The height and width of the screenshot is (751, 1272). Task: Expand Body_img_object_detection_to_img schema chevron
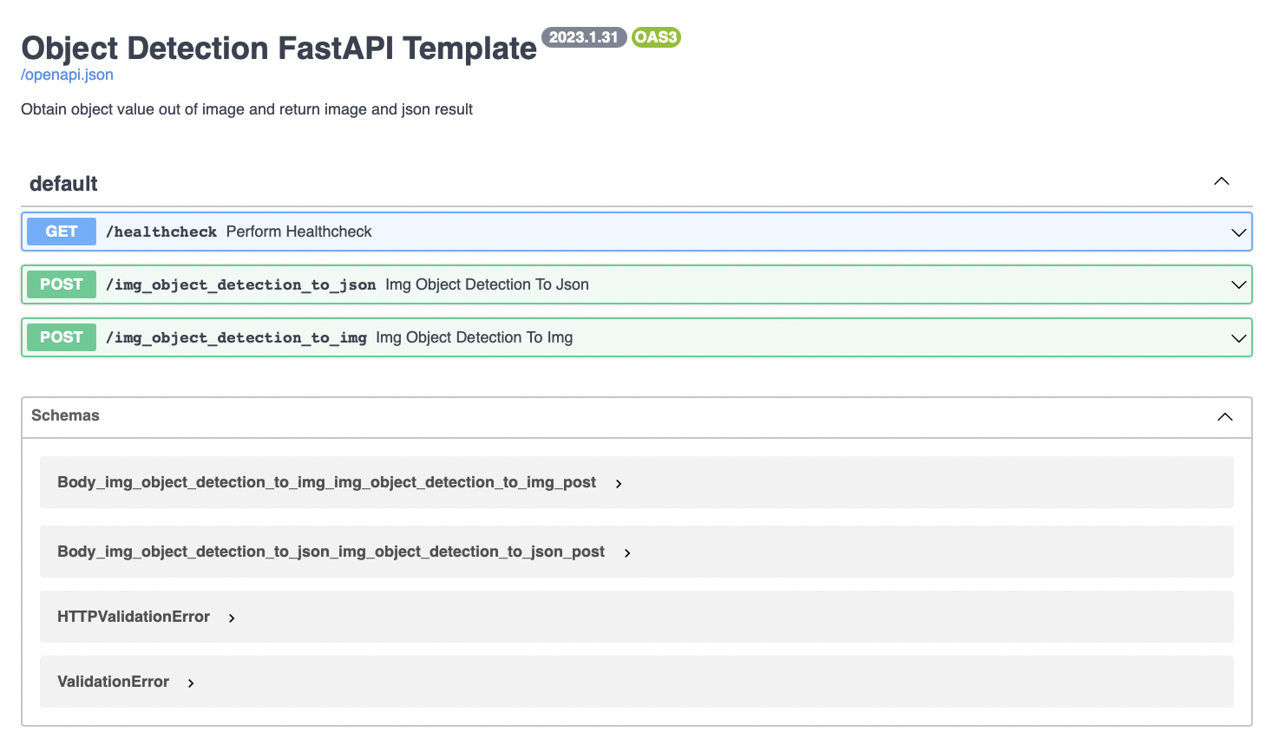[619, 484]
